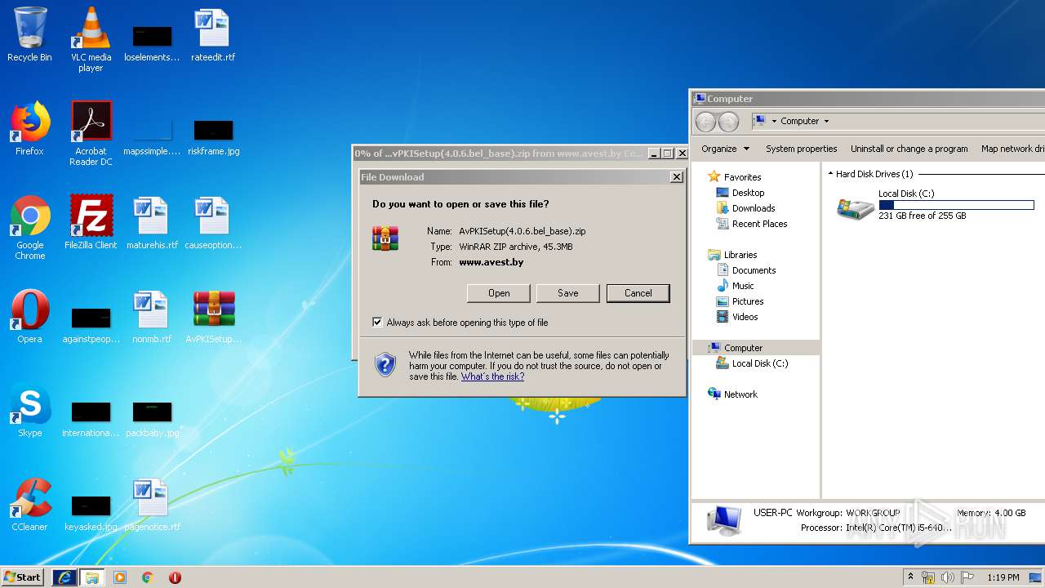Minimize the download progress window
This screenshot has width=1045, height=588.
pyautogui.click(x=653, y=154)
